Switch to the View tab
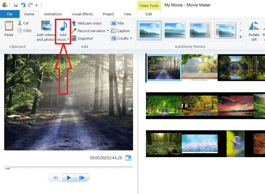265x194 pixels. pos(128,14)
